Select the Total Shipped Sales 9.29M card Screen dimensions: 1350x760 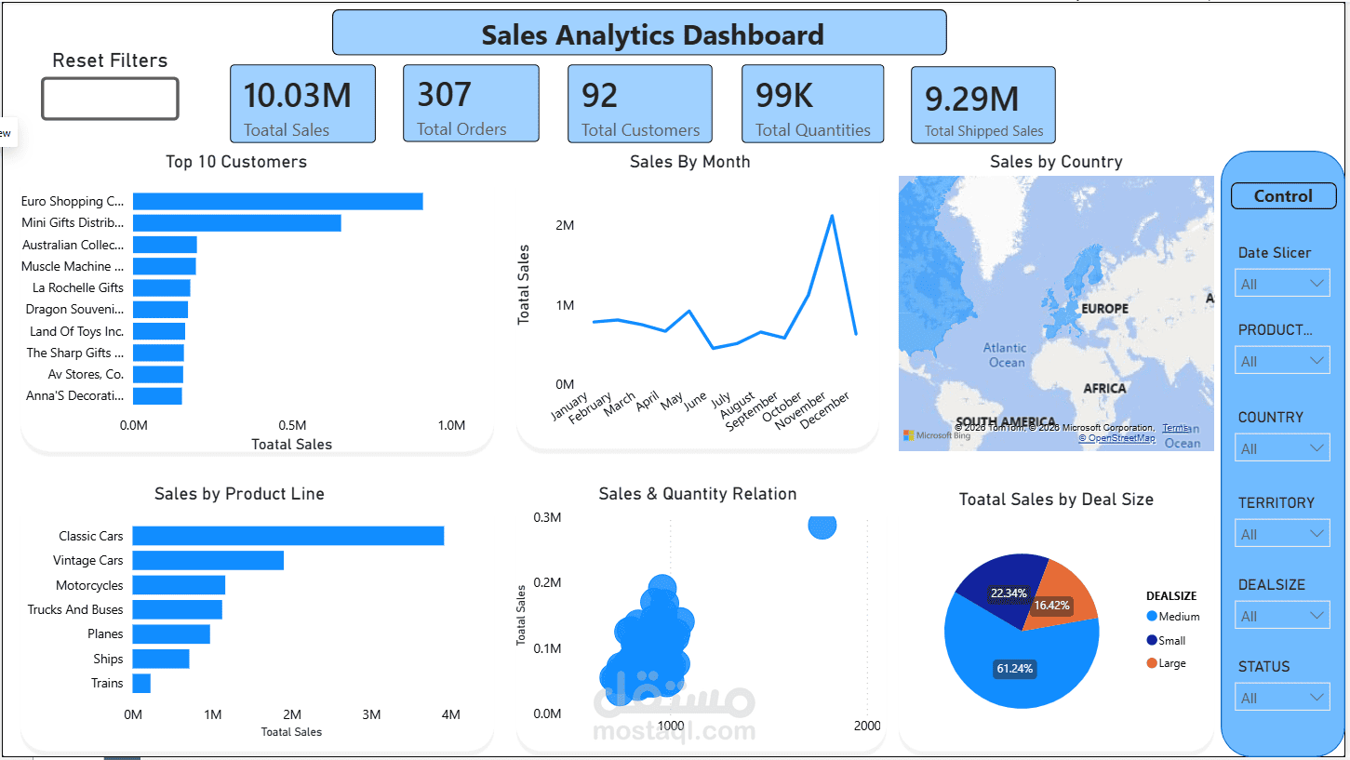point(983,105)
